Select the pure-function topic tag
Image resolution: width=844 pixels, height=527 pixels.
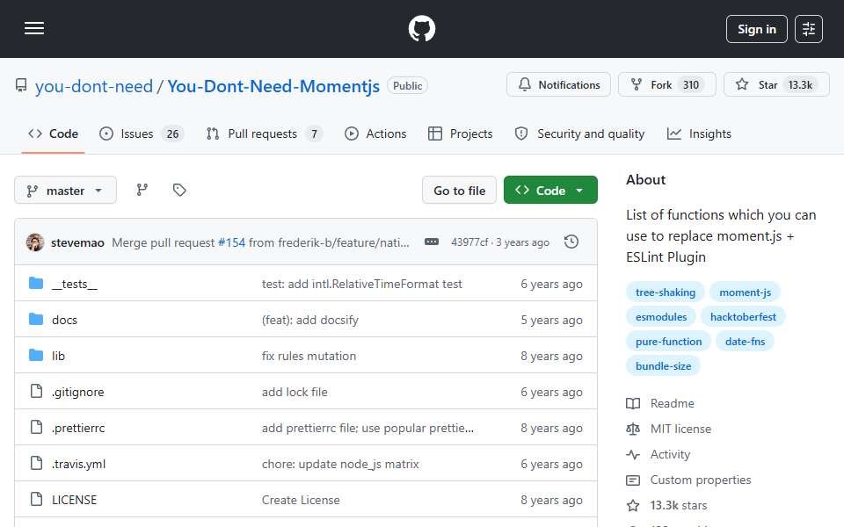point(668,342)
